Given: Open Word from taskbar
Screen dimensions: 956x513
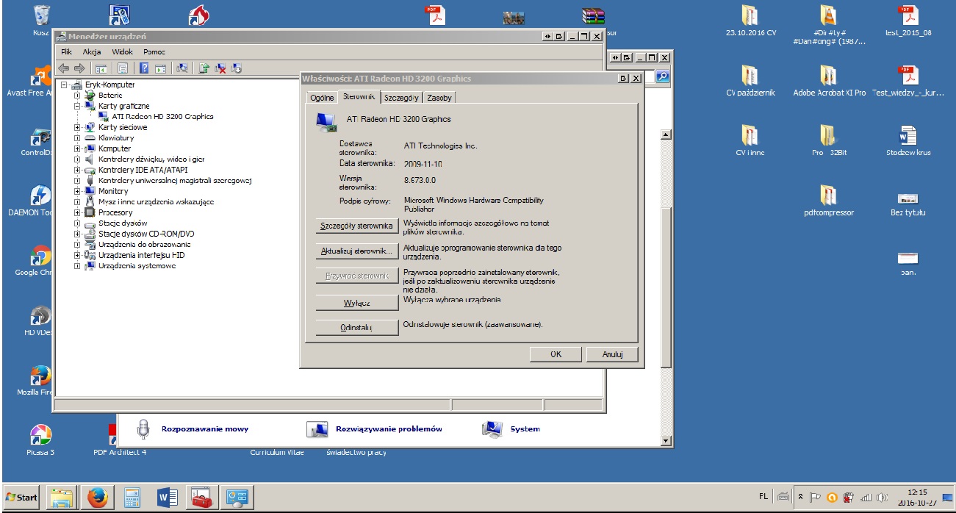Looking at the screenshot, I should tap(168, 498).
